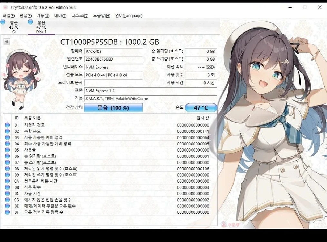Go to previous disk with left arrow
Image resolution: width=327 pixels, height=242 pixels.
[x=7, y=42]
